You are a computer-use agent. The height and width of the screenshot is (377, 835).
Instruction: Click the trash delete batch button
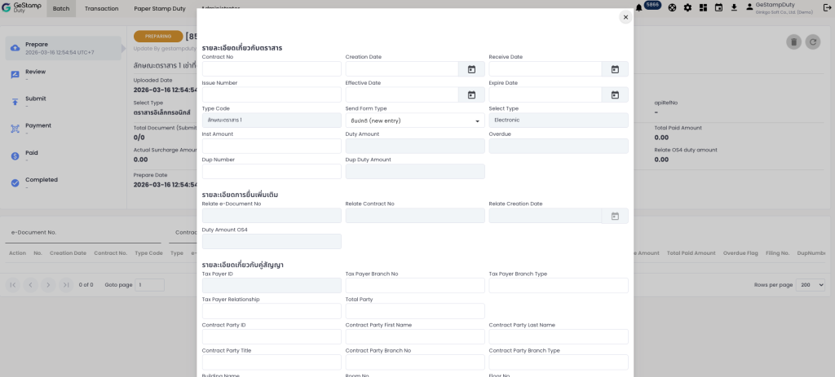pos(793,42)
